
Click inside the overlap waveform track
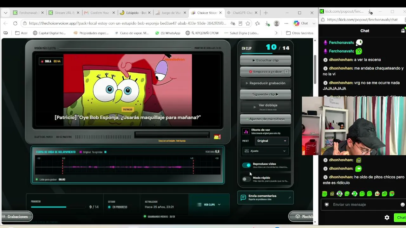(128, 167)
